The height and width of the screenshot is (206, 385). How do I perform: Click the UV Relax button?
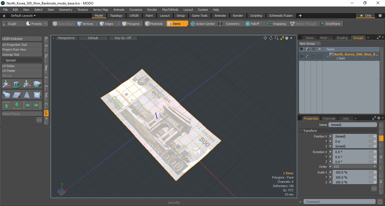point(22,66)
